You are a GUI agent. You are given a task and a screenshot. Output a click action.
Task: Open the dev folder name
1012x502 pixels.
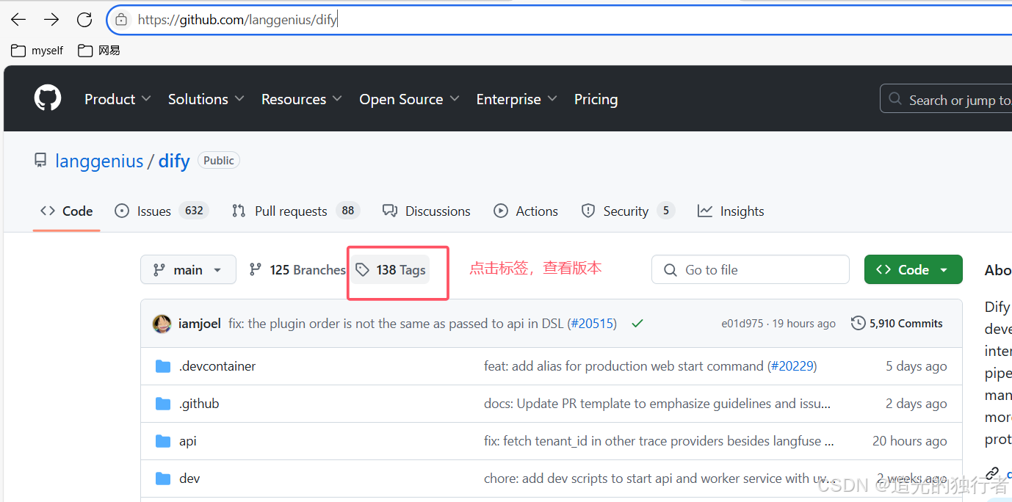[189, 479]
